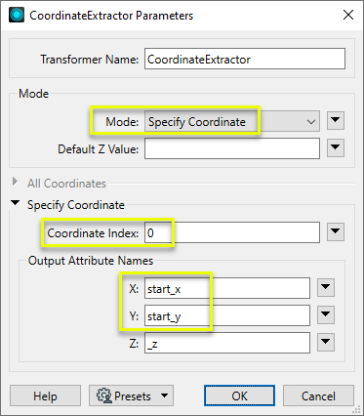This screenshot has height=416, width=364.
Task: Click the Cancel button
Action: pyautogui.click(x=318, y=395)
